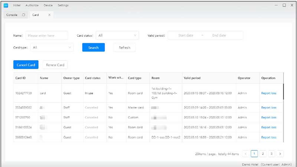Open the Authorize menu

point(32,5)
